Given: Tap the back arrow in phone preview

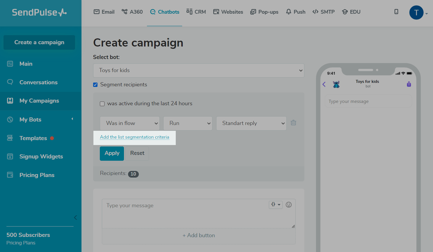Looking at the screenshot, I should [x=324, y=84].
